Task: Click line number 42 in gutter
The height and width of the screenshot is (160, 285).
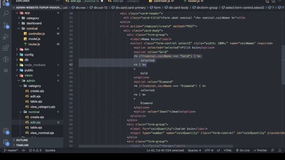Action: (71, 64)
